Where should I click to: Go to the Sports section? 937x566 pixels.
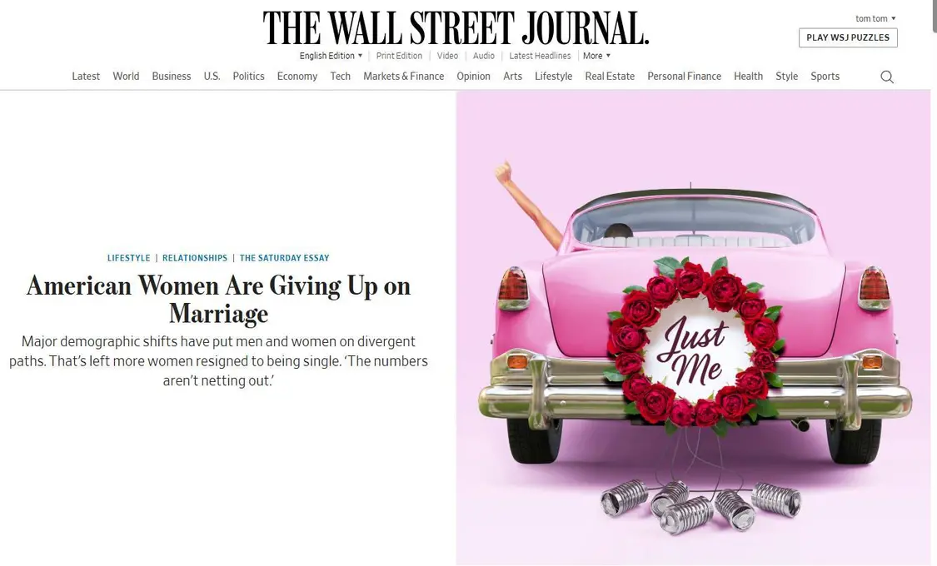(825, 77)
